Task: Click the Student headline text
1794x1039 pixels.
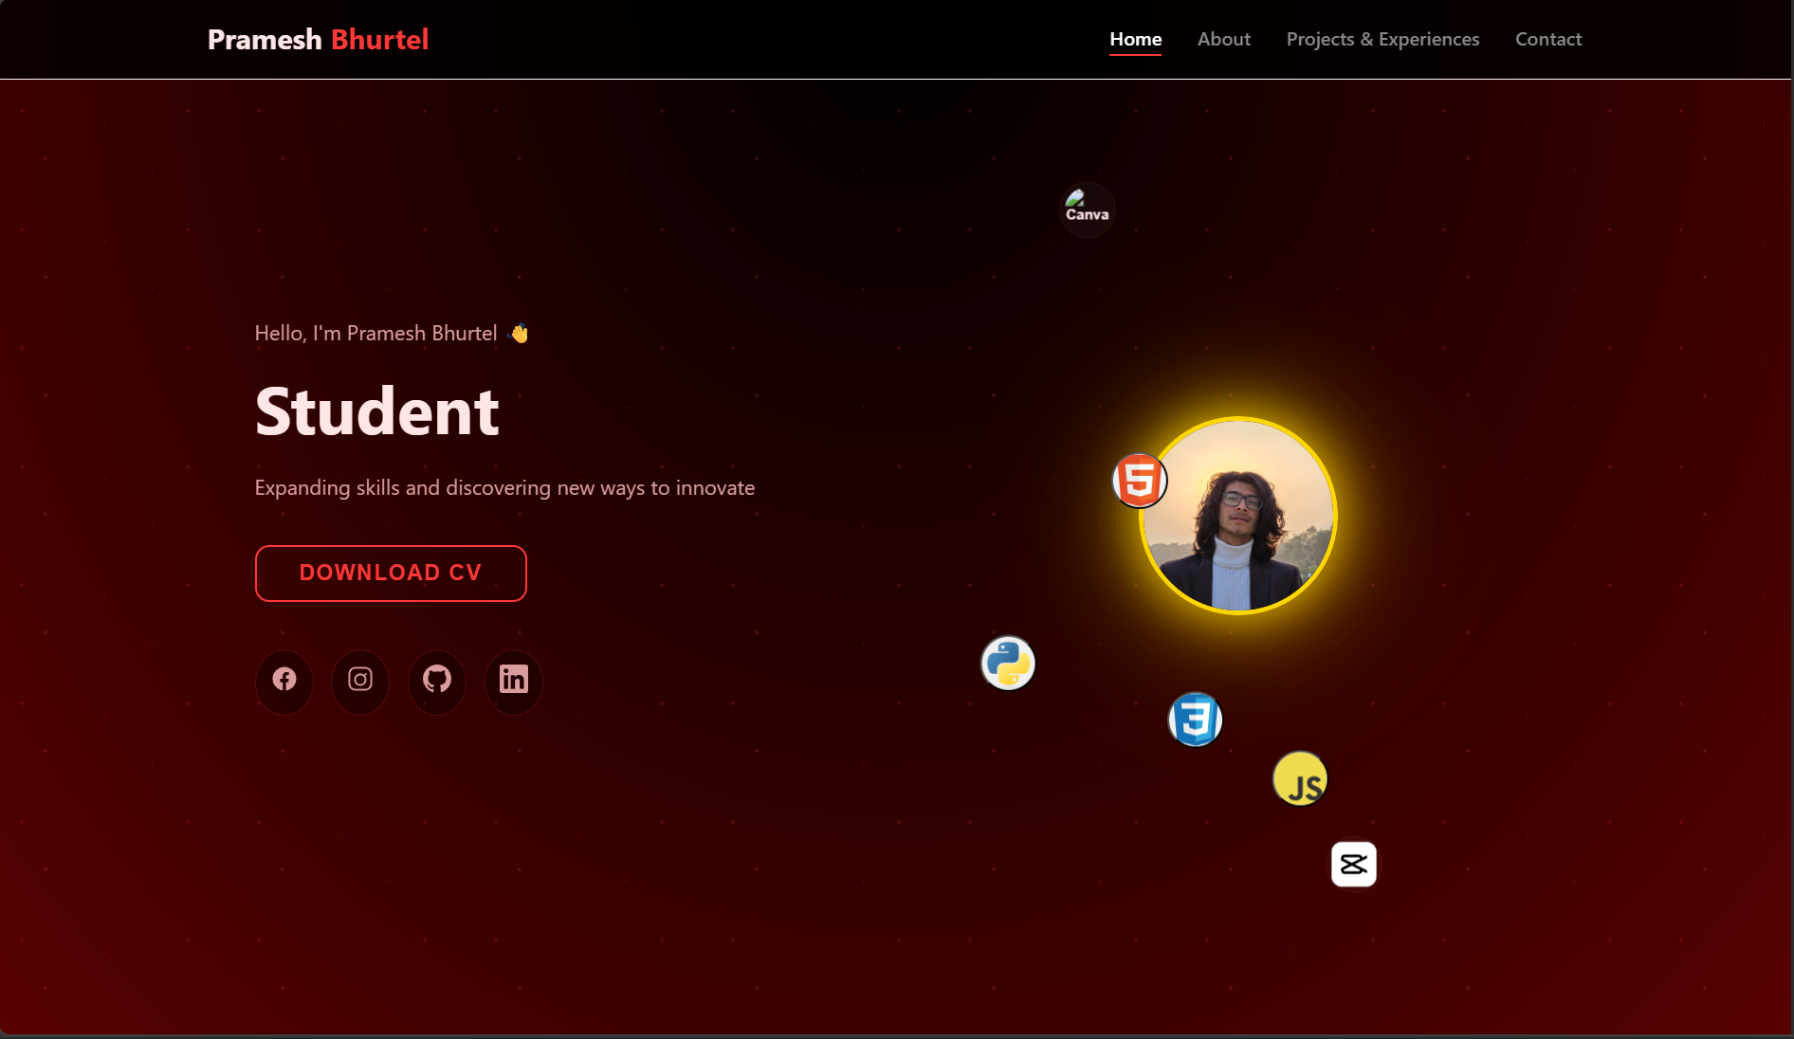Action: point(376,410)
